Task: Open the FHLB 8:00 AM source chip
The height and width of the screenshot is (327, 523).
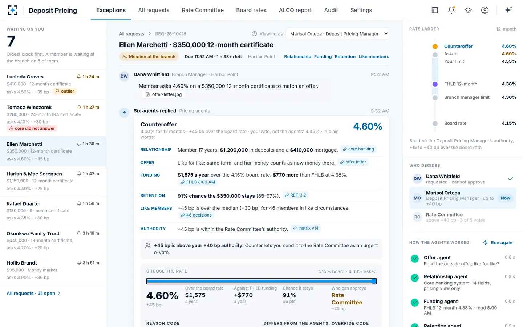Action: 198,182
